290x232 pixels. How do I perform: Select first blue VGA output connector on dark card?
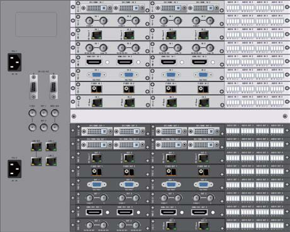[96, 185]
